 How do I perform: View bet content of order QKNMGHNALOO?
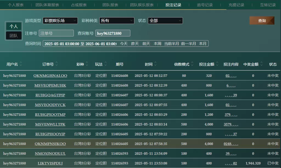pyautogui.click(x=231, y=76)
